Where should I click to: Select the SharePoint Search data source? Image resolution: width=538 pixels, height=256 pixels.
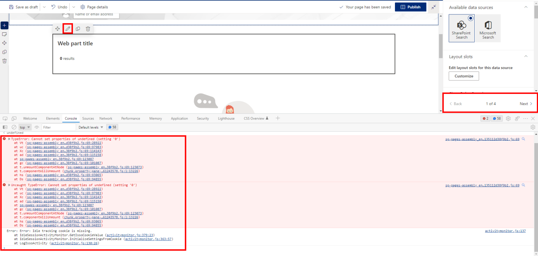(461, 28)
